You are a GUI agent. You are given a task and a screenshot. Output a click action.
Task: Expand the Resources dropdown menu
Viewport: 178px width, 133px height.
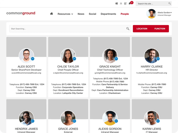tap(65, 14)
